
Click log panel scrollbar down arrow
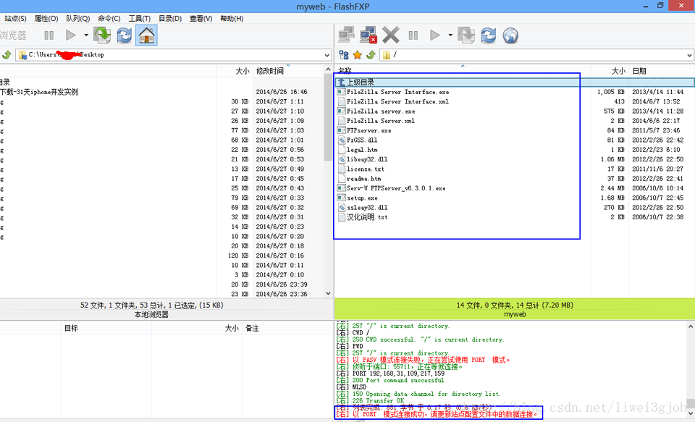coord(691,413)
